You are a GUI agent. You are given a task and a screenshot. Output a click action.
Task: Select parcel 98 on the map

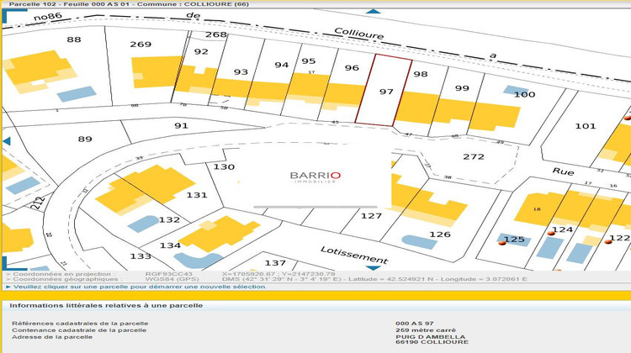[x=421, y=74]
